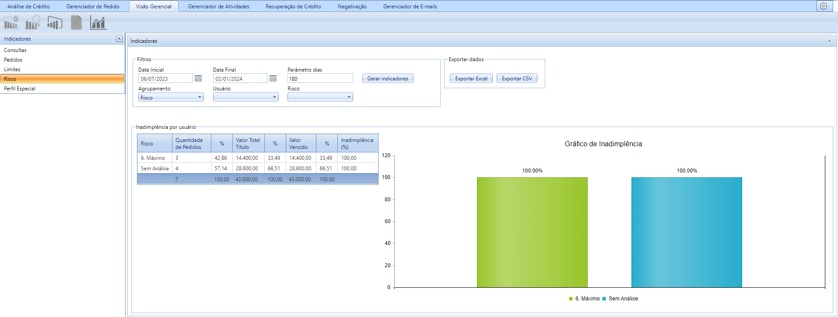Sort by Valor Total Título column header
The image size is (838, 317).
249,143
